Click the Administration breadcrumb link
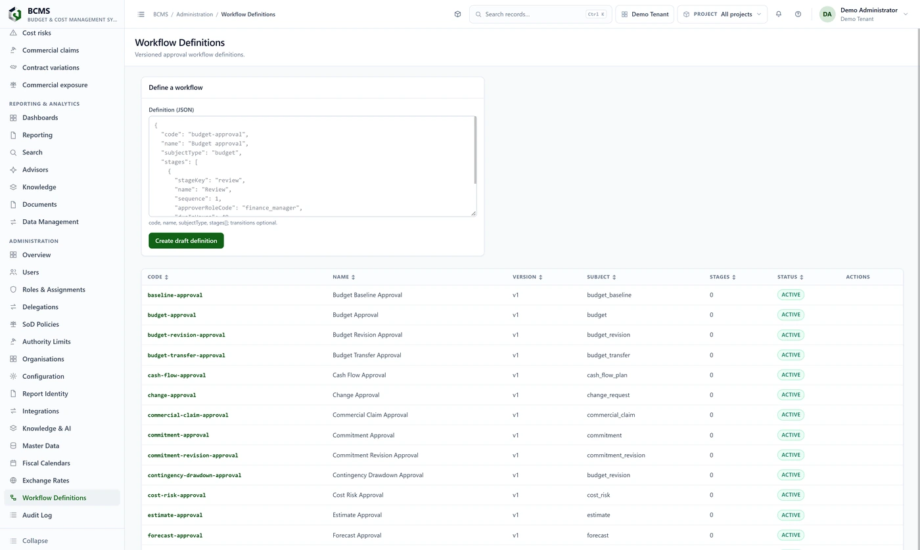The image size is (920, 550). 195,14
